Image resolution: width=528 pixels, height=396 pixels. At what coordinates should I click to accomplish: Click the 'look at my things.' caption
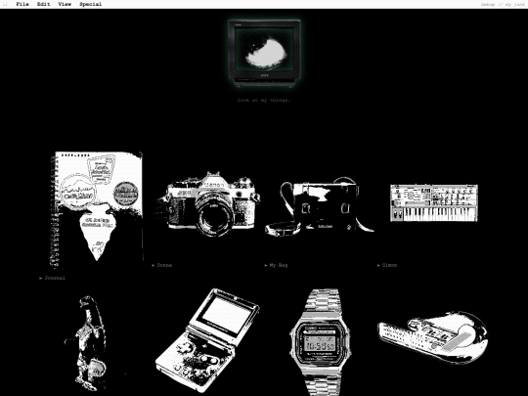(264, 100)
